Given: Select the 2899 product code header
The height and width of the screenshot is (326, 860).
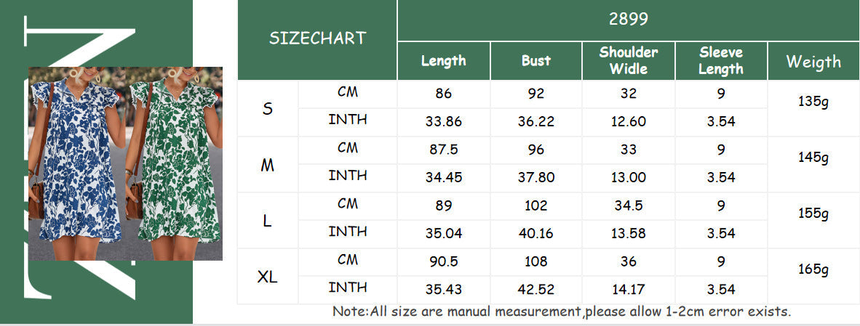Looking at the screenshot, I should coord(628,20).
